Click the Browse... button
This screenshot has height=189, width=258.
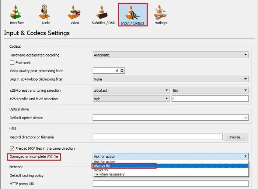[x=237, y=137]
